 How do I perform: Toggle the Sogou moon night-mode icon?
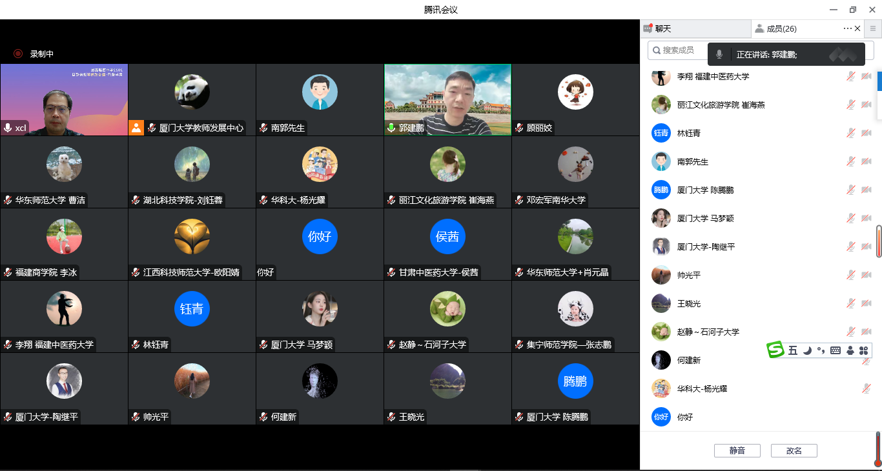807,350
